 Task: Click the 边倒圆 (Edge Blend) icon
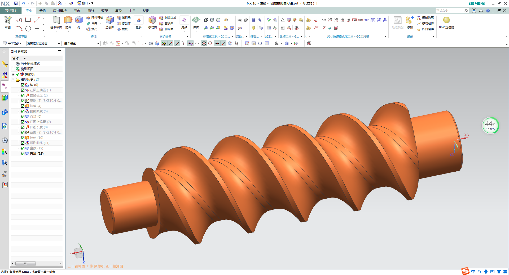point(109,20)
